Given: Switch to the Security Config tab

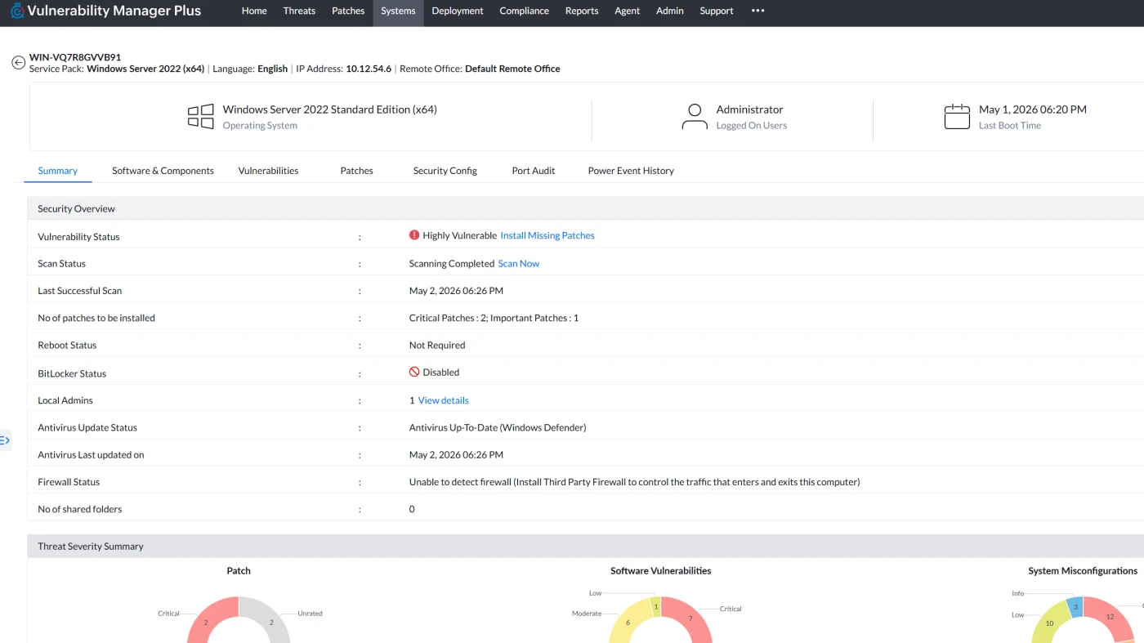Looking at the screenshot, I should click(x=445, y=171).
